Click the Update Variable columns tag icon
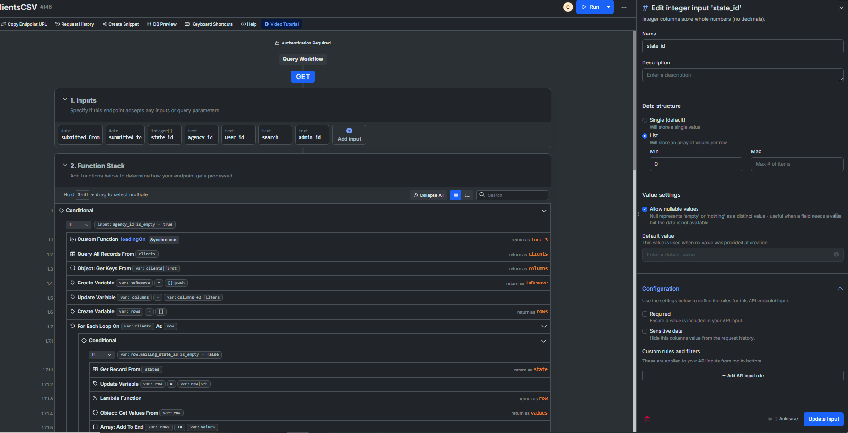The image size is (848, 433). tap(72, 297)
